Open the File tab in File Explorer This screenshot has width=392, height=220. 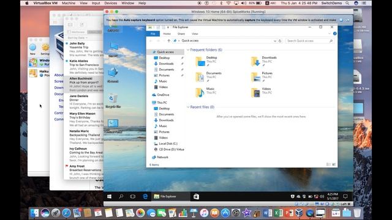click(153, 34)
